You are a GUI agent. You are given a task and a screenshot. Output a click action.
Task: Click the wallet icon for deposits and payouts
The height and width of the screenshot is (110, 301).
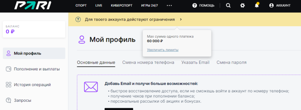click(x=9, y=69)
